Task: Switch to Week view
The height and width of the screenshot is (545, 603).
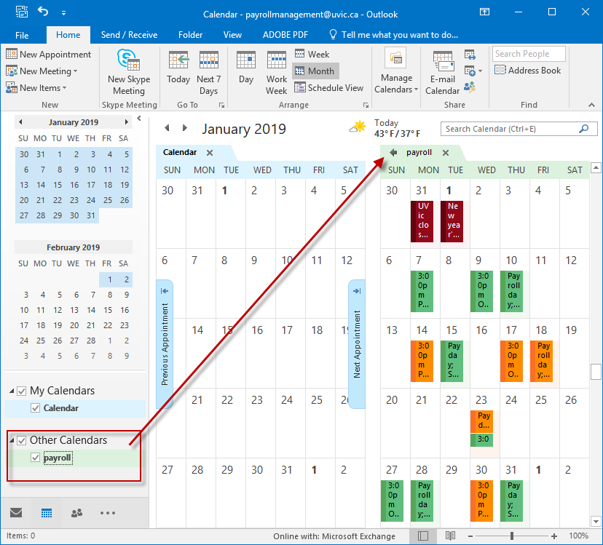Action: pos(312,54)
